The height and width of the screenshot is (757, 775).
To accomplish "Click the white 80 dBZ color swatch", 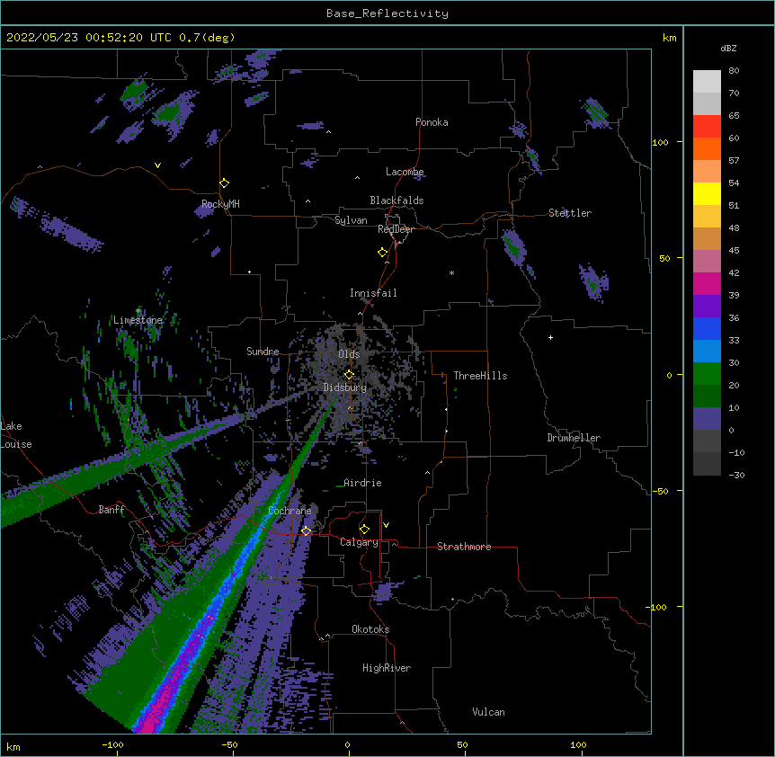I will [x=707, y=81].
